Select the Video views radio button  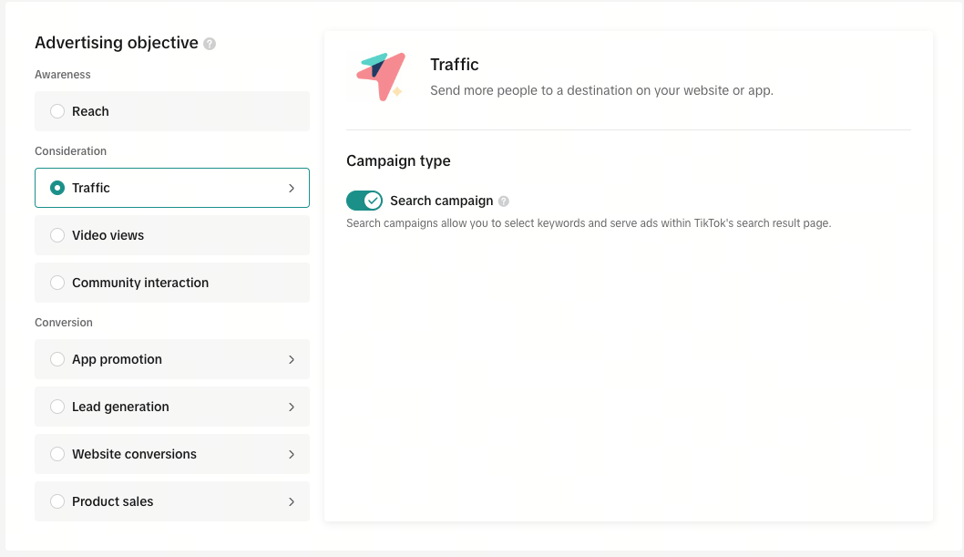coord(57,235)
